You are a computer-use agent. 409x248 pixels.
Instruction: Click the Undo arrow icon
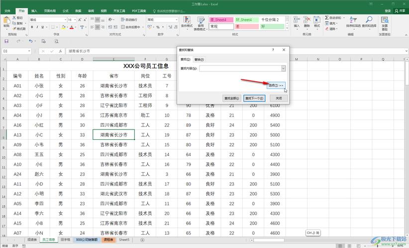point(30,41)
